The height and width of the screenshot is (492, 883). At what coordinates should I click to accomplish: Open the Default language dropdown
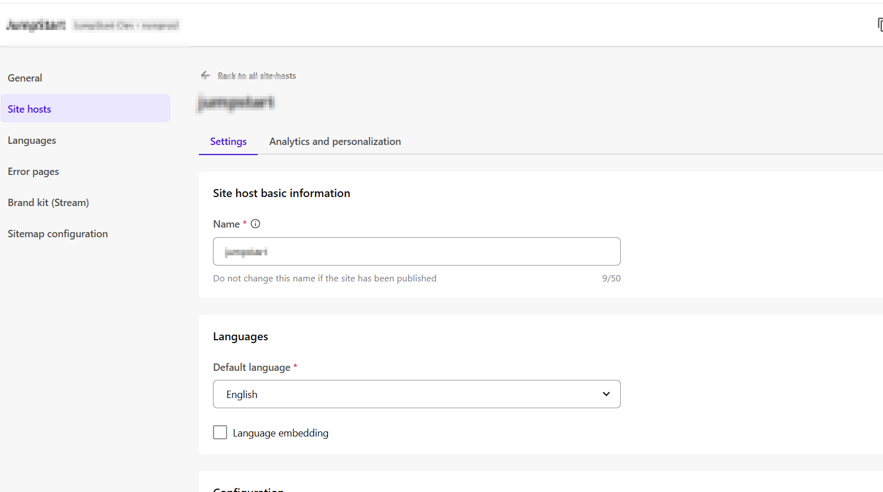[x=416, y=394]
